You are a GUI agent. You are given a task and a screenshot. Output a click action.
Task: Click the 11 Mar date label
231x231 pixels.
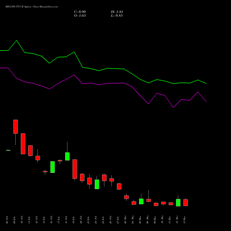pos(170,219)
